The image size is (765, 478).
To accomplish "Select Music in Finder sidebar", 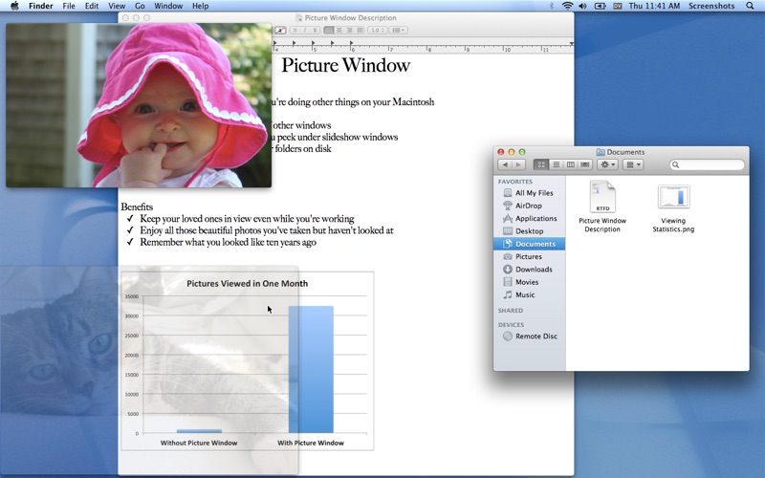I will tap(530, 294).
